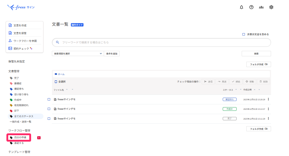Select checkbox for the 確認待ち document row

pos(49,99)
